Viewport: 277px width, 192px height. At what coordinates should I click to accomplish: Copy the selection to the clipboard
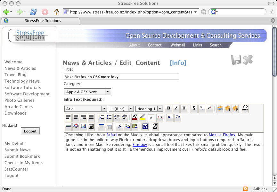(127, 126)
